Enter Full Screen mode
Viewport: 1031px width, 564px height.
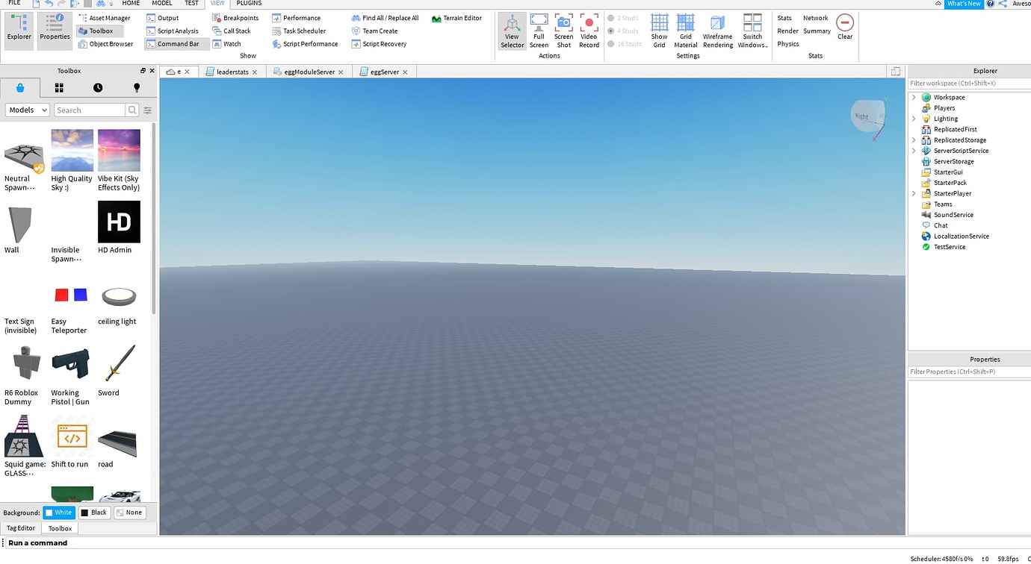[539, 31]
